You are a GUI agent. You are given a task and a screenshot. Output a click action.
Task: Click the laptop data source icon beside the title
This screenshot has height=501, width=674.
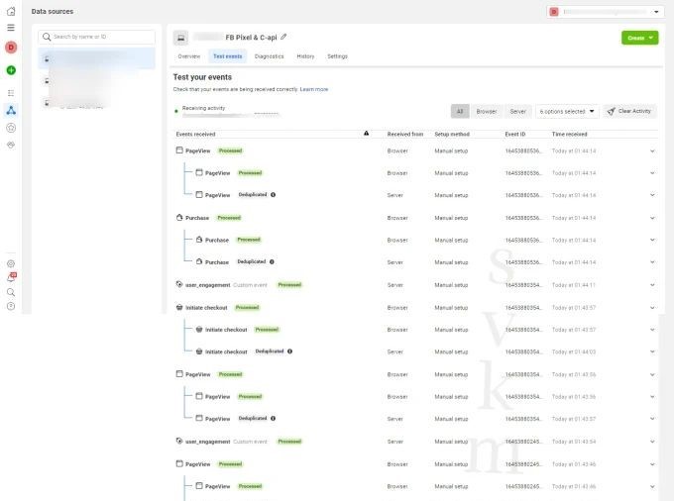181,38
